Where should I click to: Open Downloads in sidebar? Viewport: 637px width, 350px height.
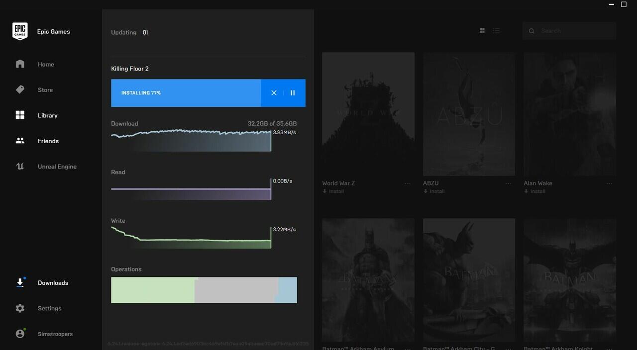pos(53,283)
